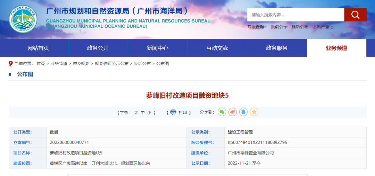Click the 打印 print link

(183, 112)
